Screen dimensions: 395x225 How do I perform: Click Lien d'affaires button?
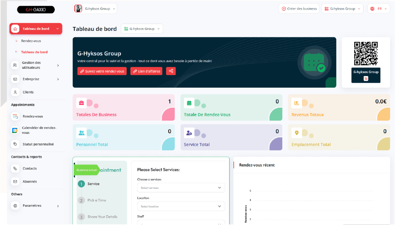coord(146,71)
